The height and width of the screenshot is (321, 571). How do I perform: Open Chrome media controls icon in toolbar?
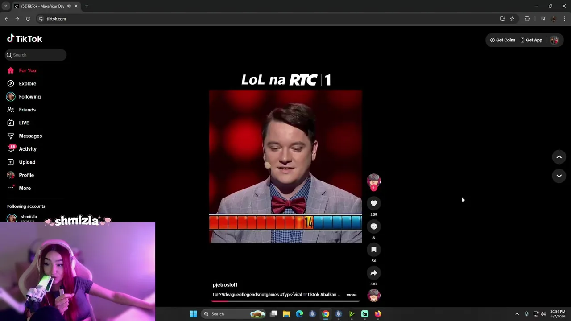[543, 19]
